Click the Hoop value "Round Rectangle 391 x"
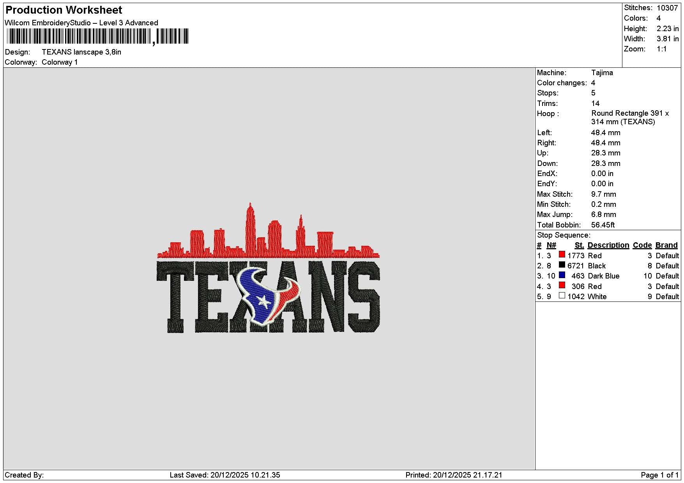The width and height of the screenshot is (684, 483). [630, 113]
